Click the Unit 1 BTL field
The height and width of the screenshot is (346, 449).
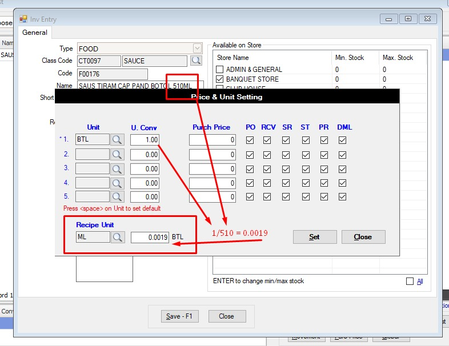[x=93, y=139]
